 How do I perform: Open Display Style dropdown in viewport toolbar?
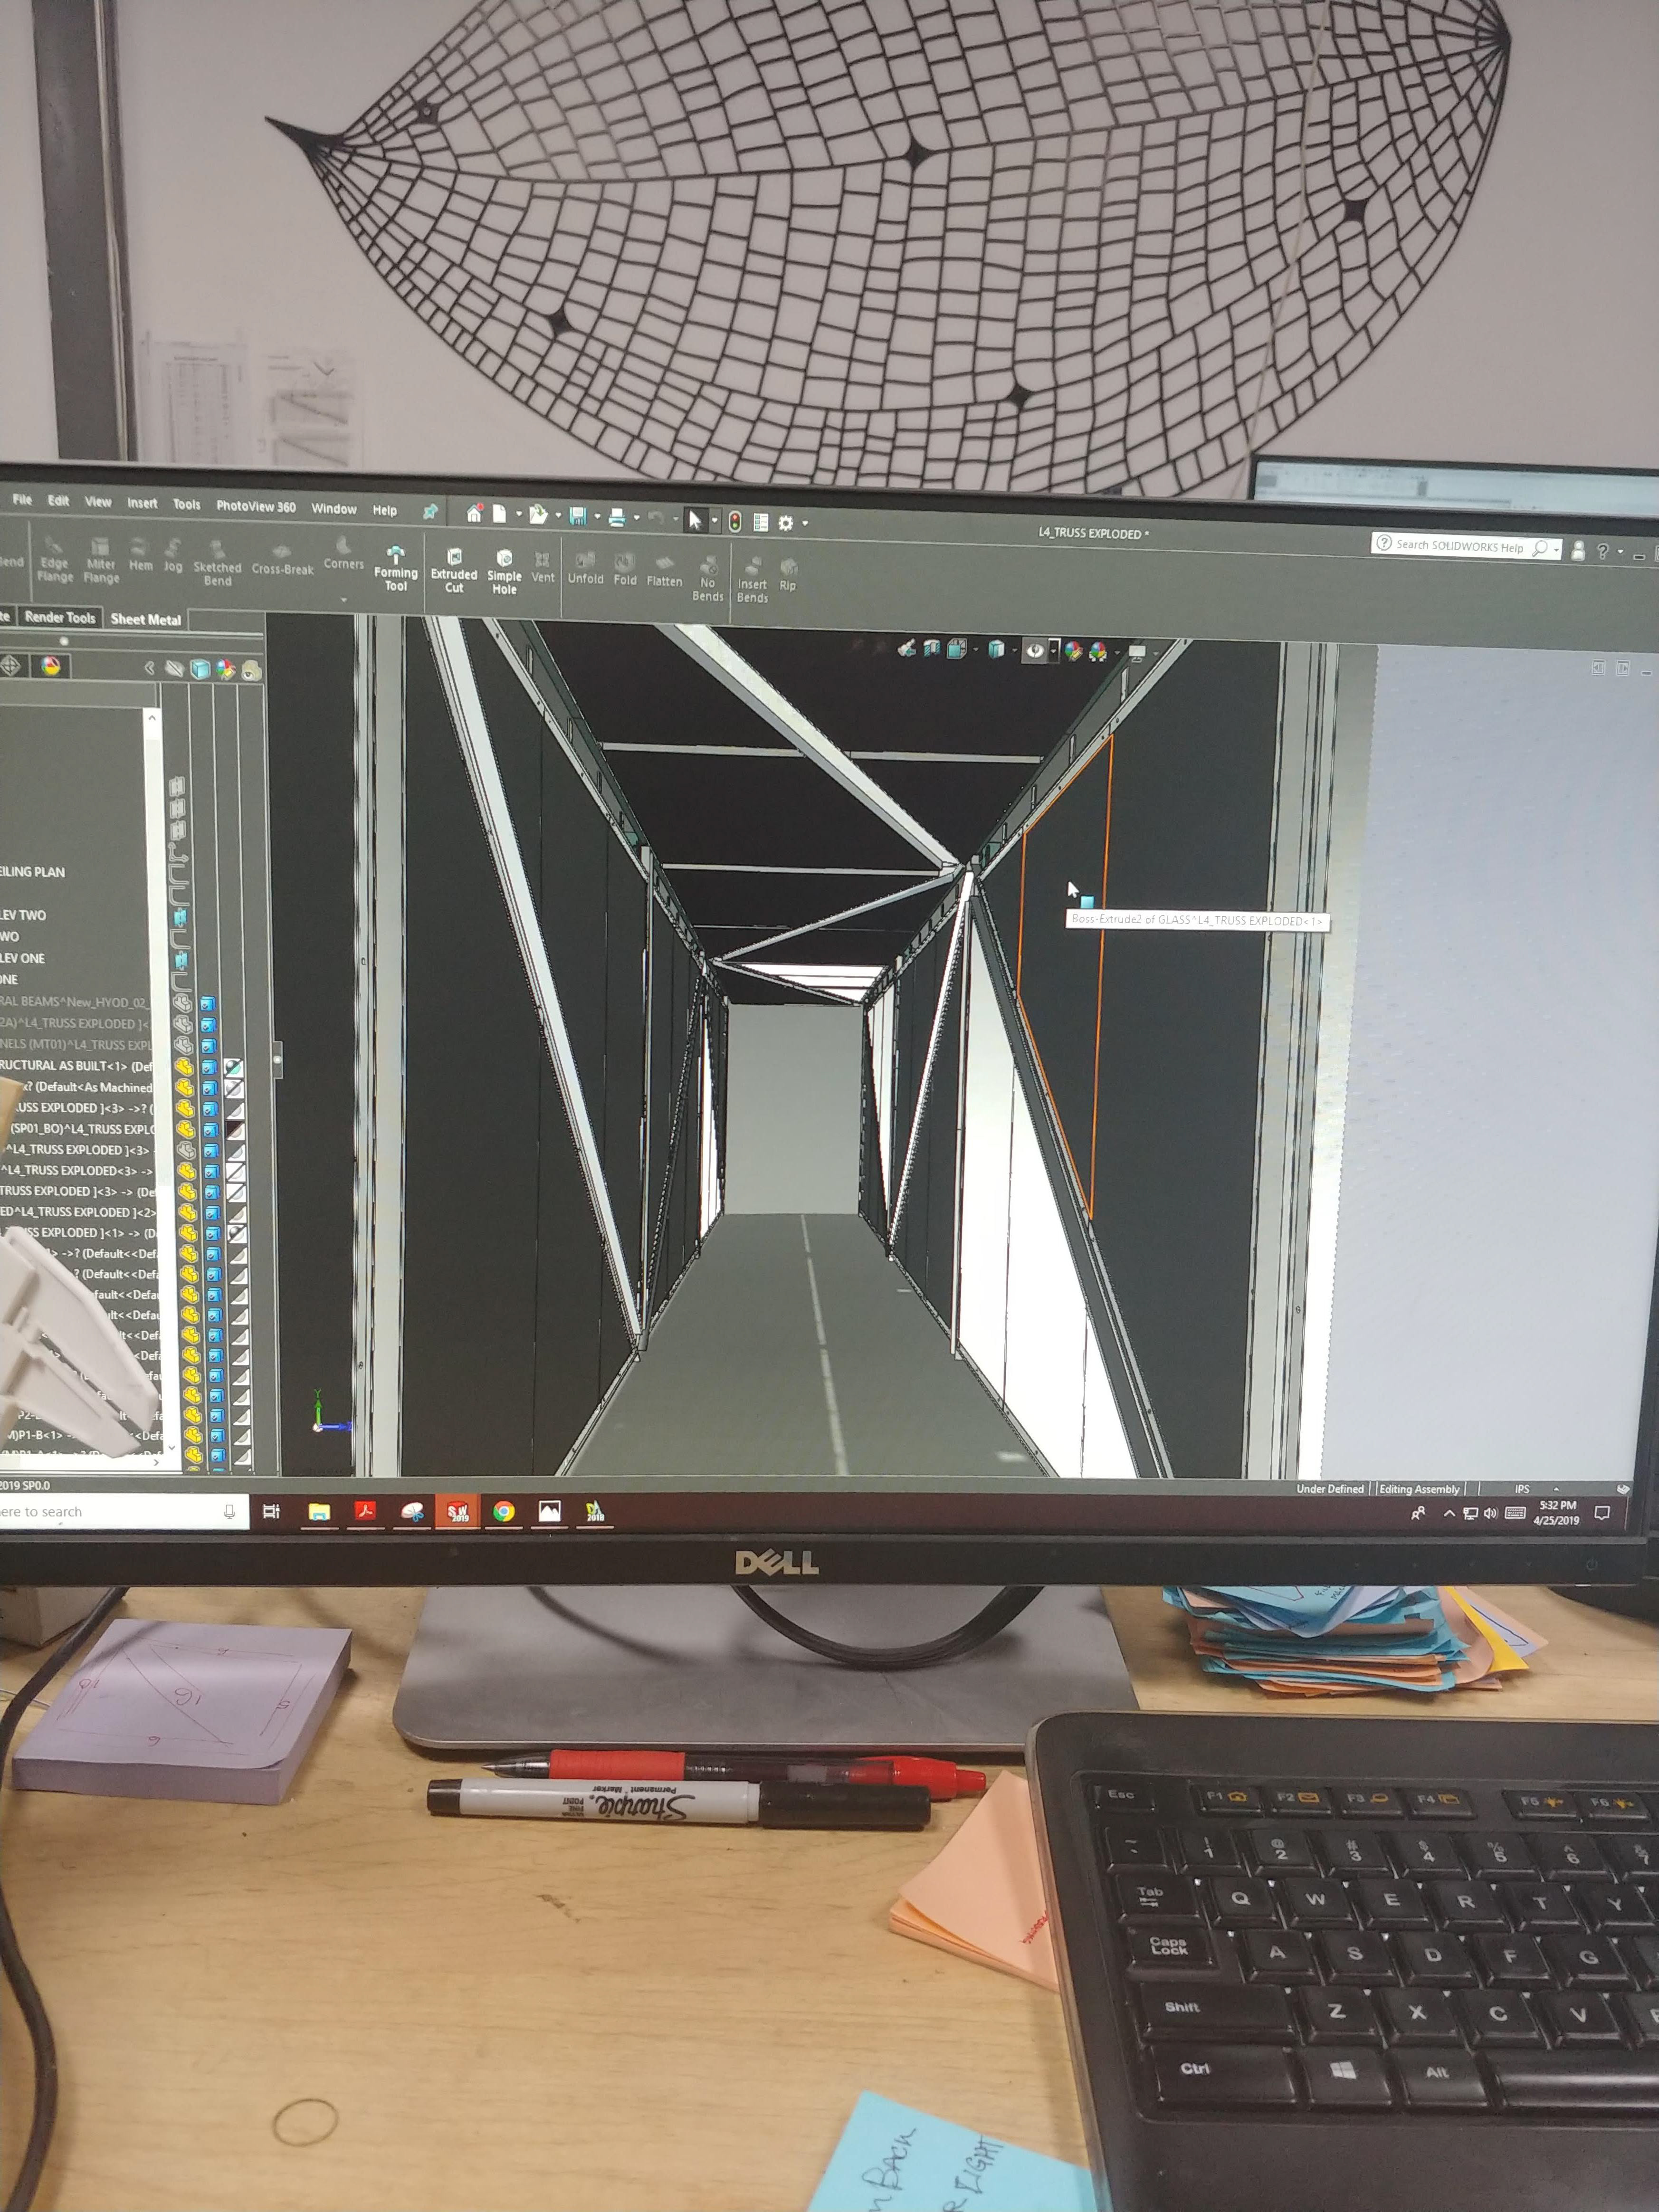(x=1014, y=651)
